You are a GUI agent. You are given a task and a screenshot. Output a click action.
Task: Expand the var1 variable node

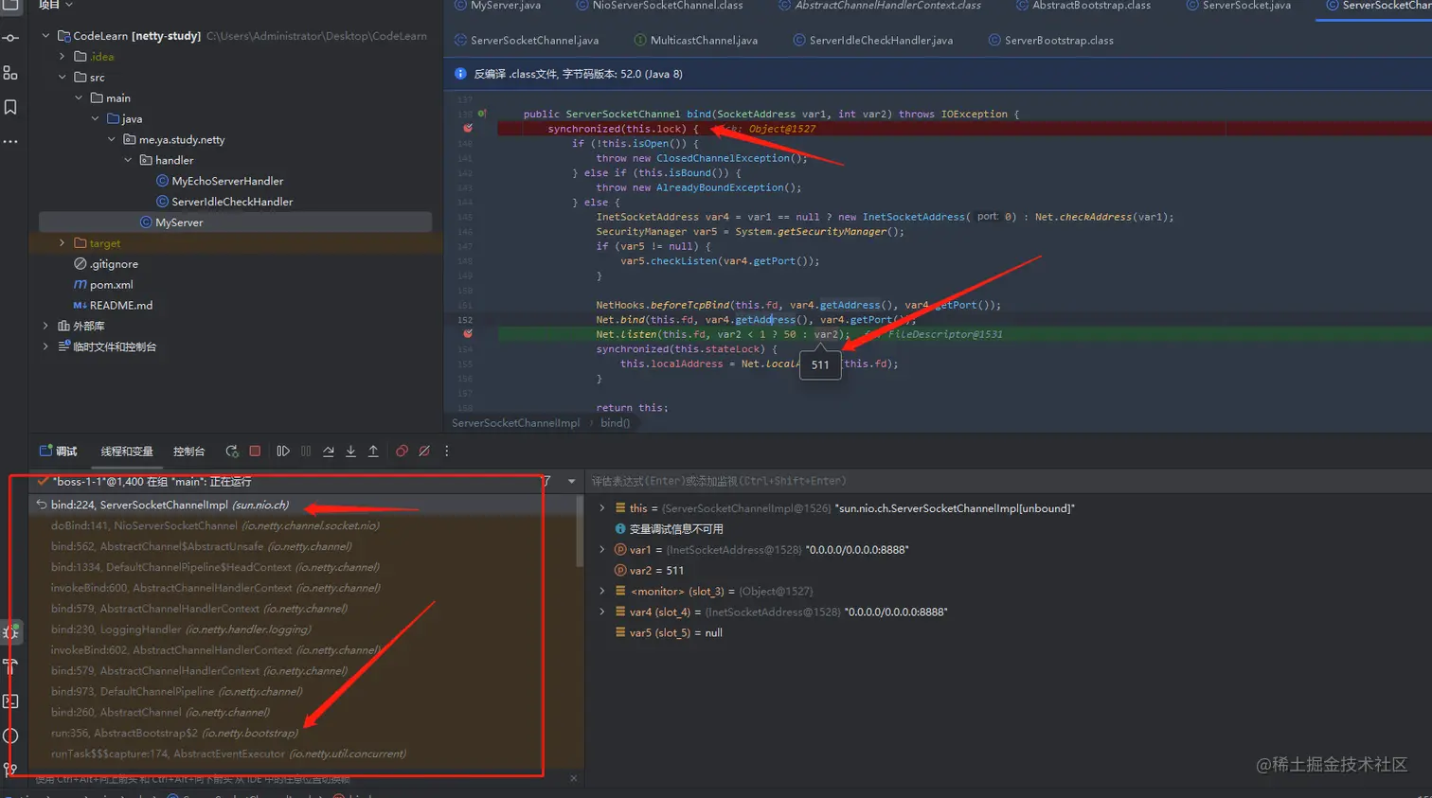coord(602,550)
